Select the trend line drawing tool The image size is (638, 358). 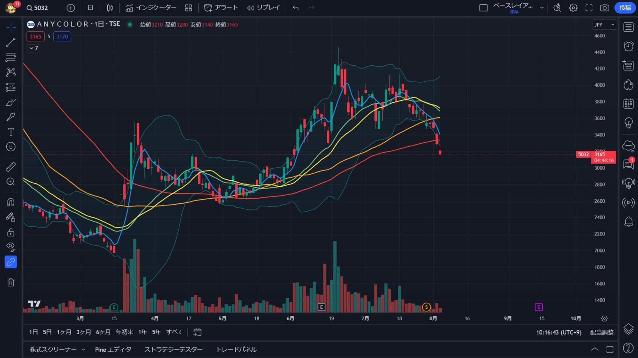[11, 42]
